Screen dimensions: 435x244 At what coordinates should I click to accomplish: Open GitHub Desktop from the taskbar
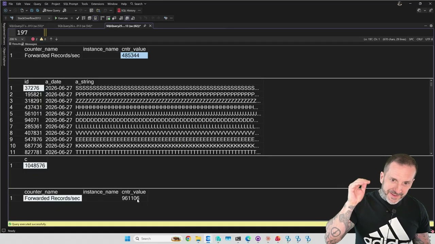pos(258,239)
